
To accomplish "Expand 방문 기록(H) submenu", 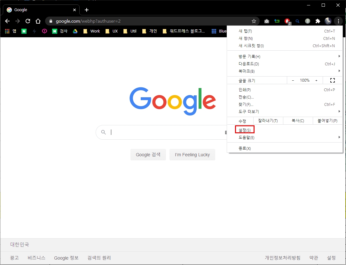I will coord(285,56).
